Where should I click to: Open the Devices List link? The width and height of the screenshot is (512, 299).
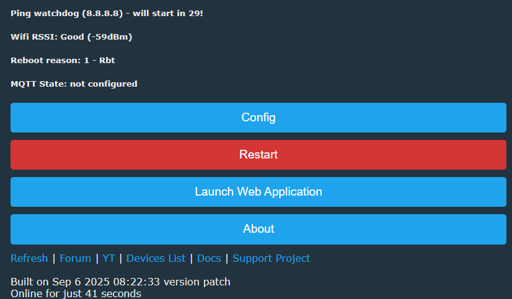tap(156, 258)
